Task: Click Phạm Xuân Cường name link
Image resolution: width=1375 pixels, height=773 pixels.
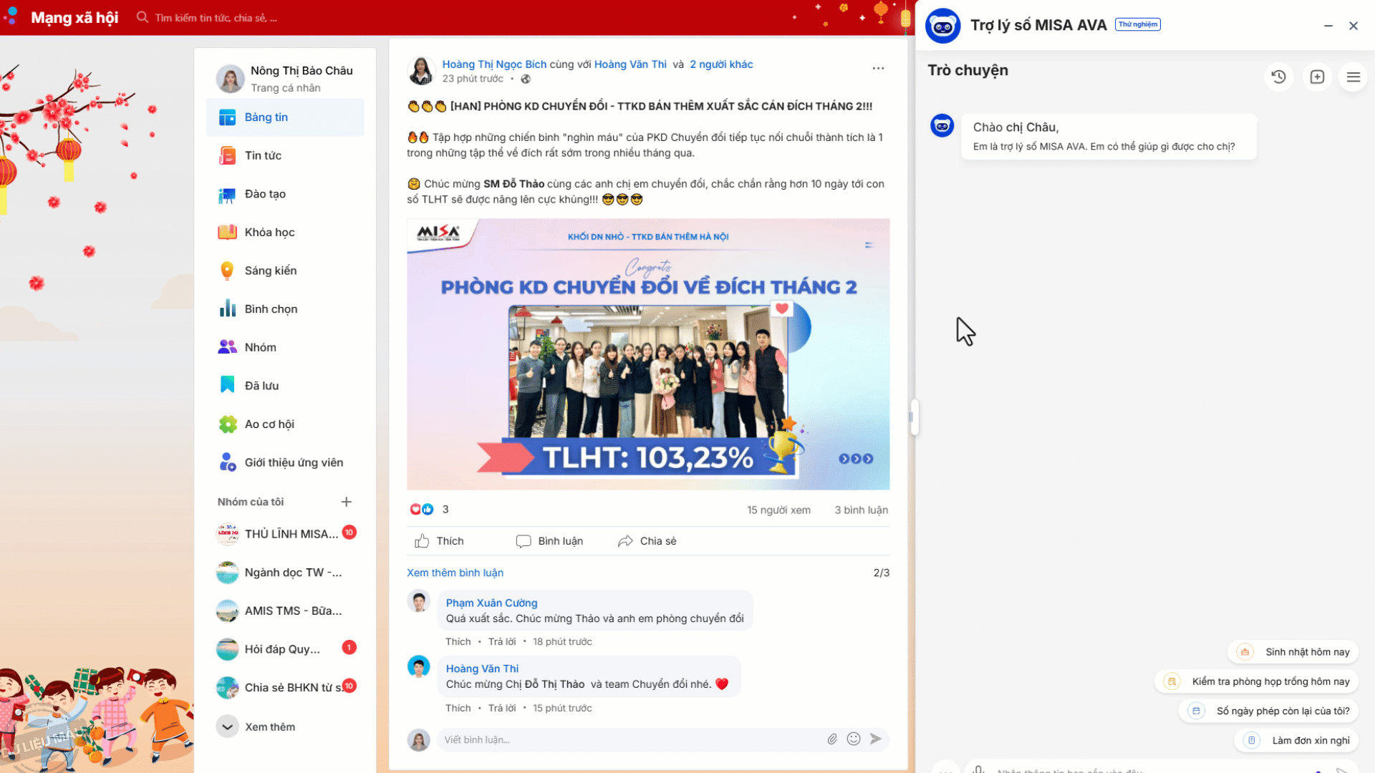Action: click(x=491, y=603)
